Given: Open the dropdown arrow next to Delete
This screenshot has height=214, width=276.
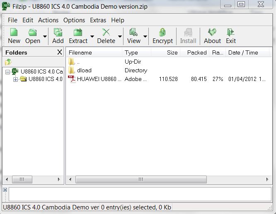Looking at the screenshot, I should pos(120,36).
